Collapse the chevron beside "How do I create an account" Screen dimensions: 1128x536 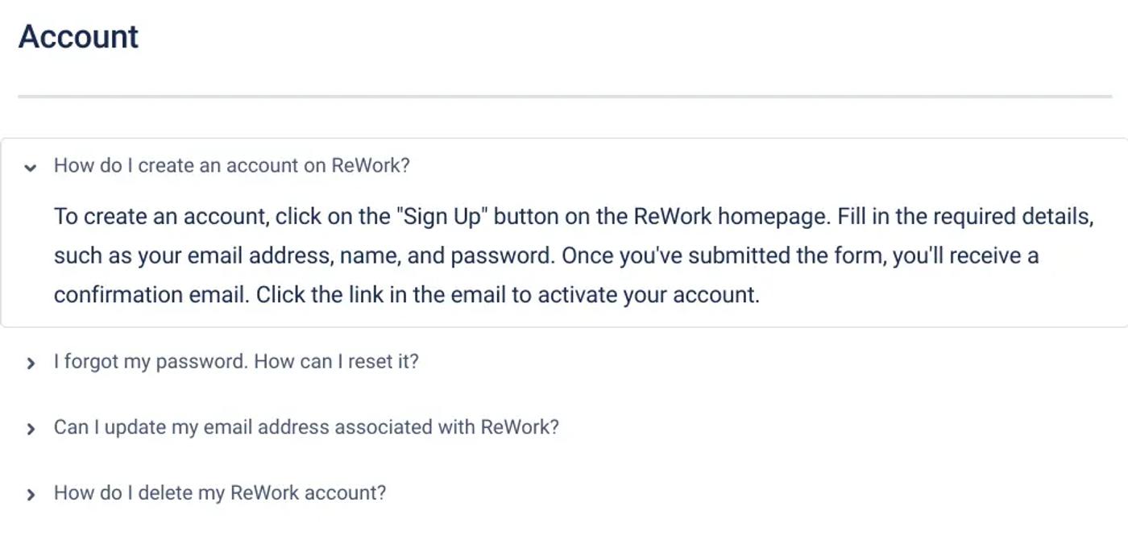[31, 168]
